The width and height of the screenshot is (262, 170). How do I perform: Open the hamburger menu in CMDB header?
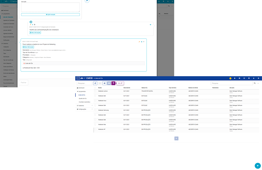[78, 78]
